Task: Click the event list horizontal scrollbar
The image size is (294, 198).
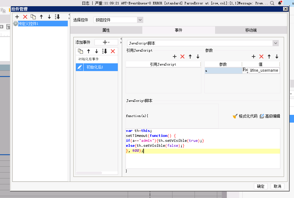Action: 89,173
